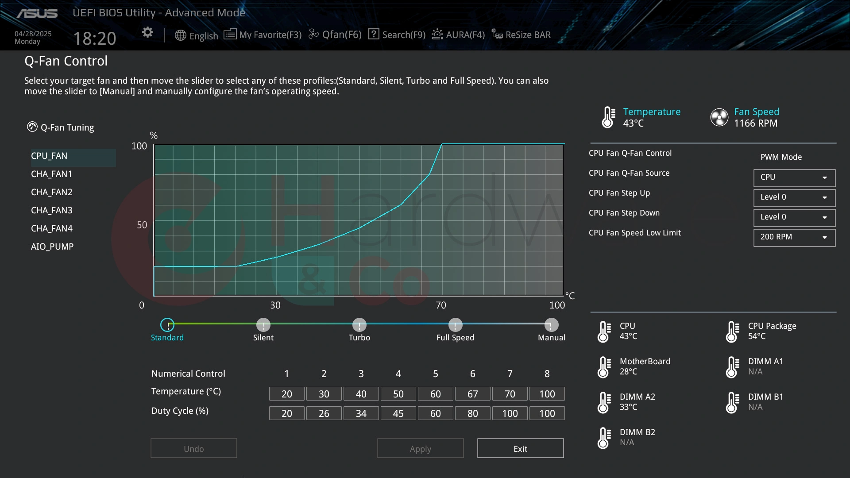This screenshot has width=850, height=478.
Task: Click temperature field point 6 value 67
Action: click(472, 394)
